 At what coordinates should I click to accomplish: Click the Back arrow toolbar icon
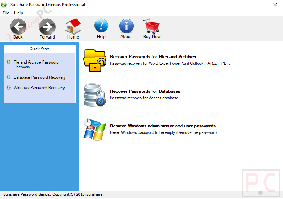click(18, 27)
